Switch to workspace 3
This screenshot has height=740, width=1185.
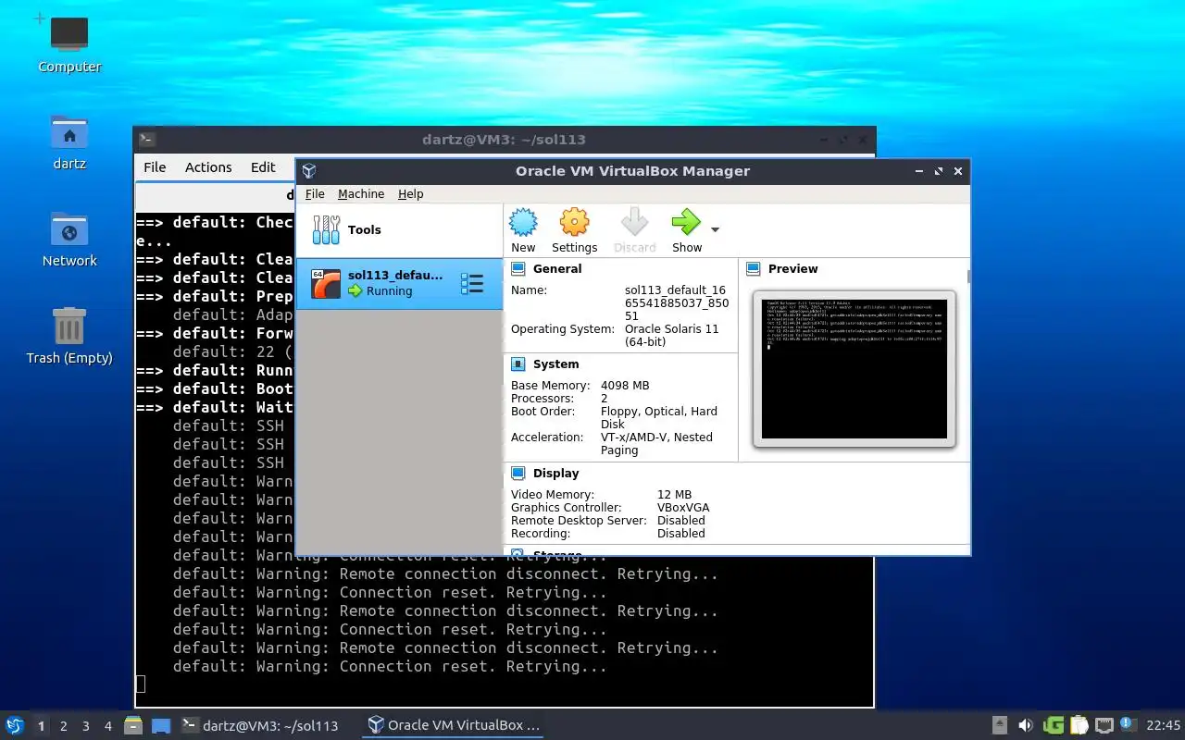pos(85,726)
